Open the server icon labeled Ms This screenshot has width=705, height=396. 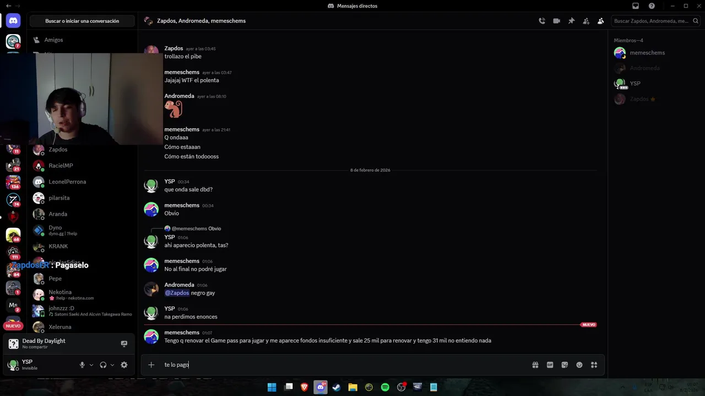click(x=13, y=305)
